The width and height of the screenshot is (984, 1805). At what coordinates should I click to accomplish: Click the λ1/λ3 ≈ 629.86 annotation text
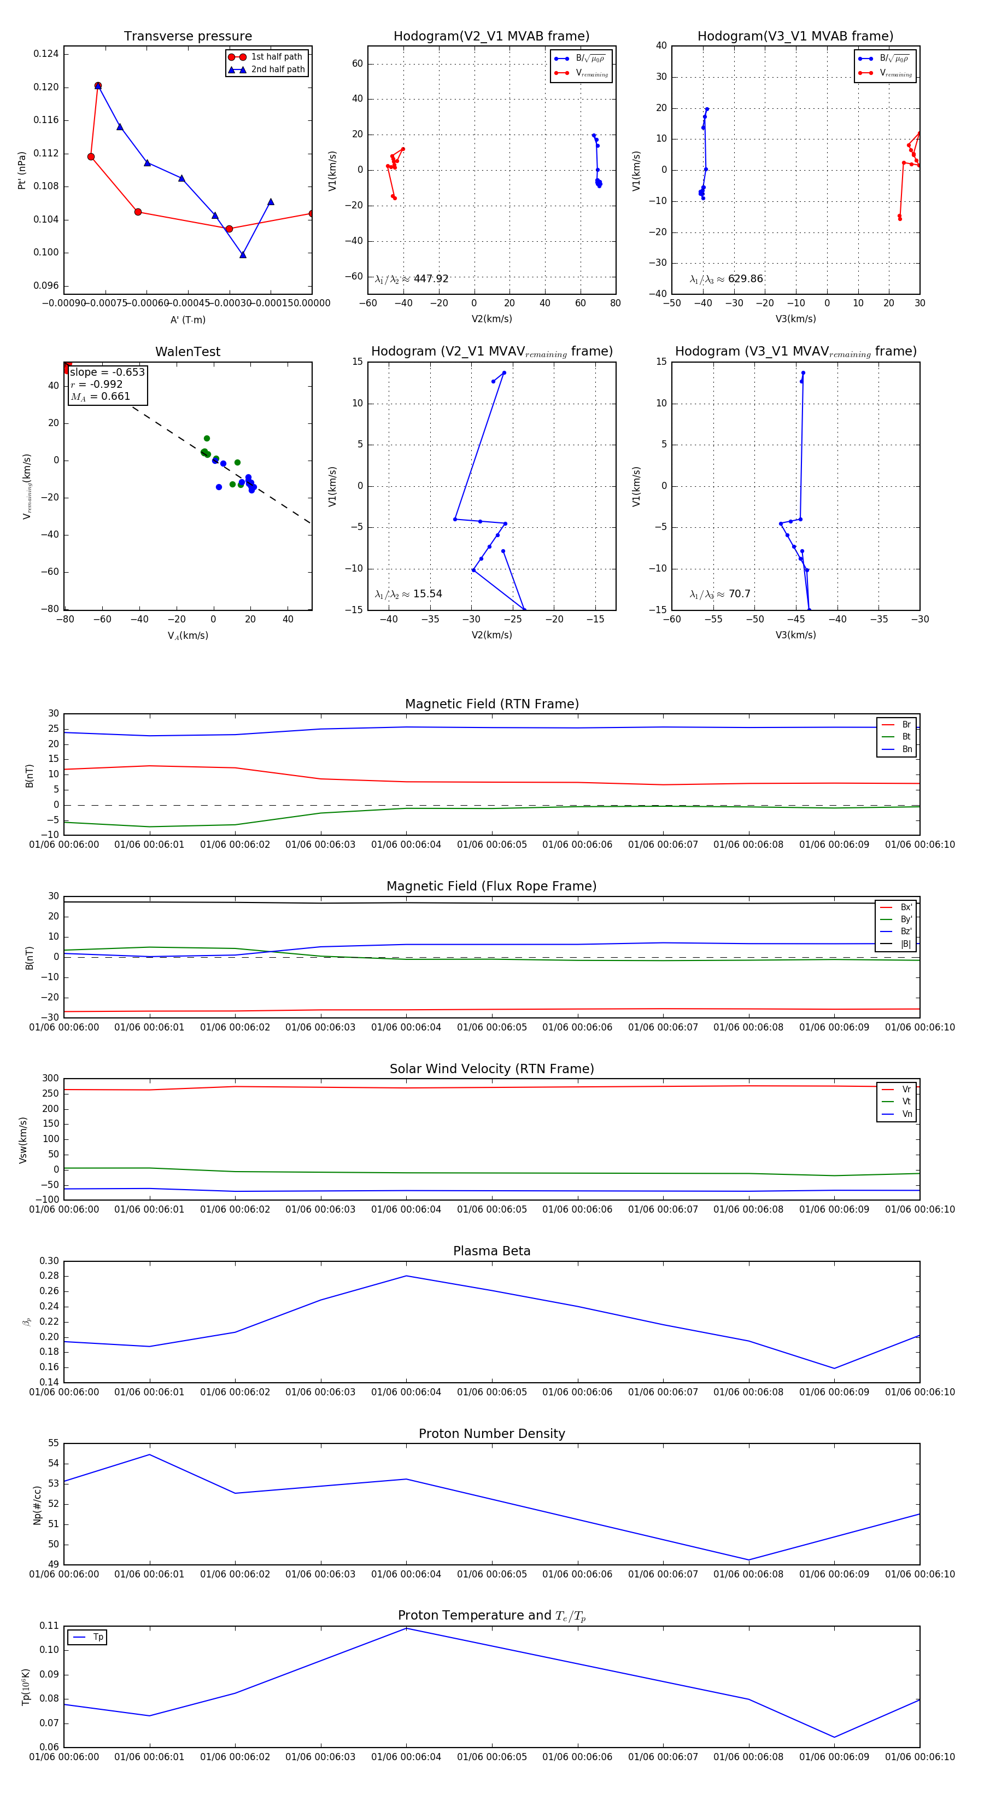pyautogui.click(x=725, y=279)
